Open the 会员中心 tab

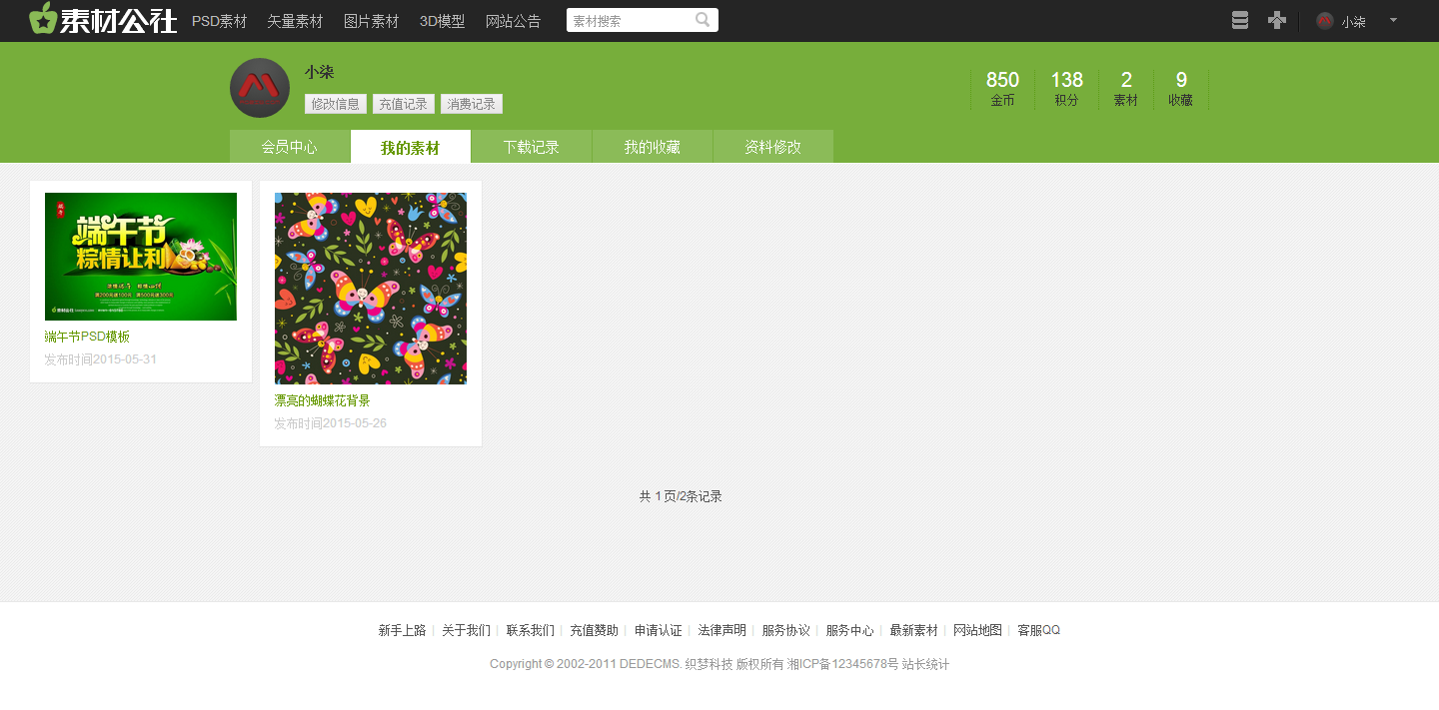click(x=290, y=147)
